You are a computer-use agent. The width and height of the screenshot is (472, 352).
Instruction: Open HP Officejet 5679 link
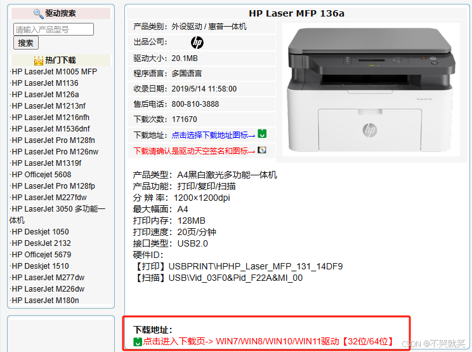point(41,255)
